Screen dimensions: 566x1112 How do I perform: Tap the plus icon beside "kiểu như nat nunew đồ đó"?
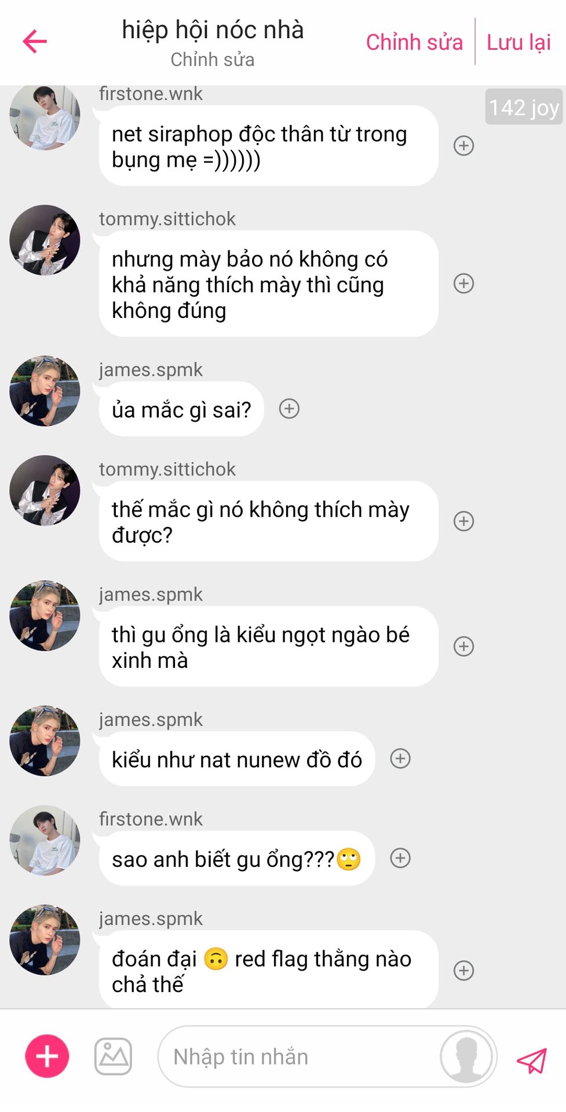coord(400,759)
